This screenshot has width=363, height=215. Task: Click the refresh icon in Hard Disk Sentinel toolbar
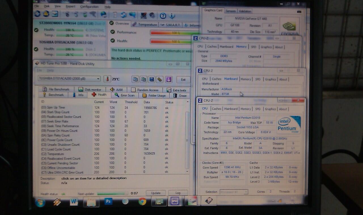pos(37,14)
